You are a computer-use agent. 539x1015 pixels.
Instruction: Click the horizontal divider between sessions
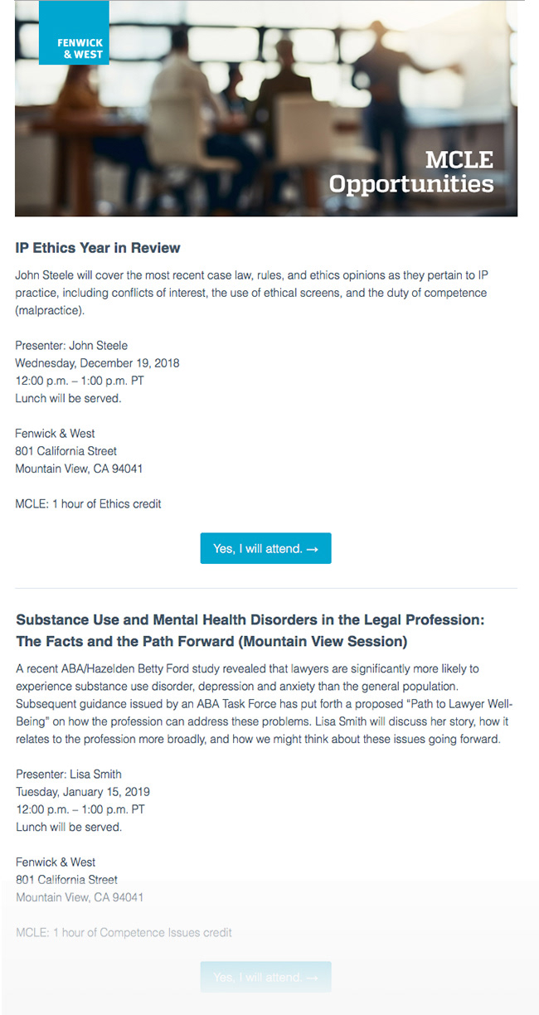266,589
